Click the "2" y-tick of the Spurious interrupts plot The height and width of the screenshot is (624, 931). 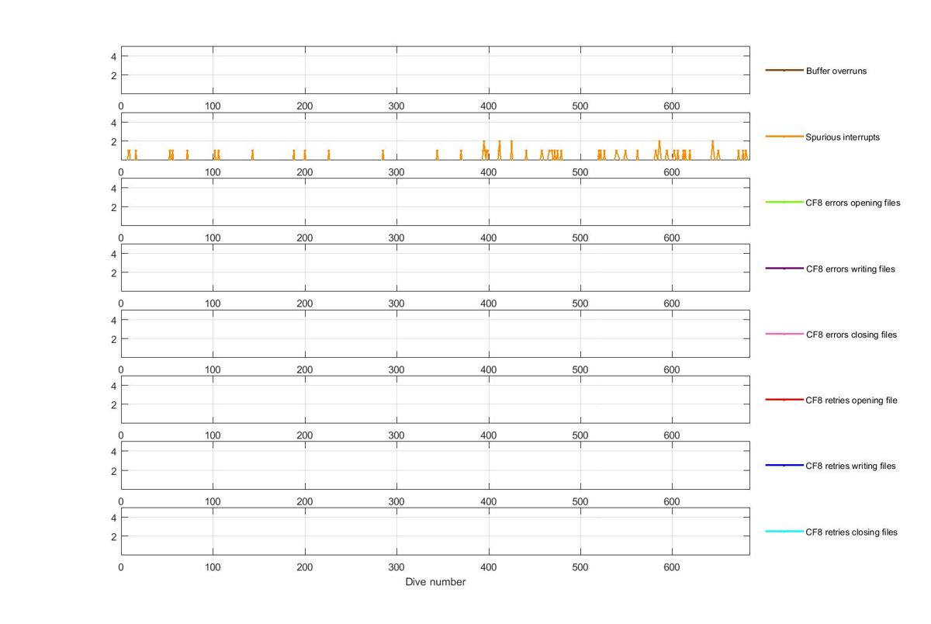click(x=114, y=141)
